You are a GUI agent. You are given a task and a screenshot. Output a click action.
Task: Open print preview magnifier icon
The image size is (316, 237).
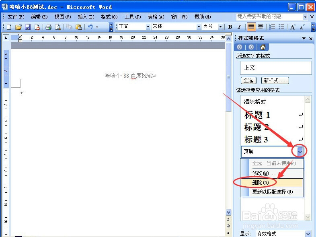tap(58, 27)
